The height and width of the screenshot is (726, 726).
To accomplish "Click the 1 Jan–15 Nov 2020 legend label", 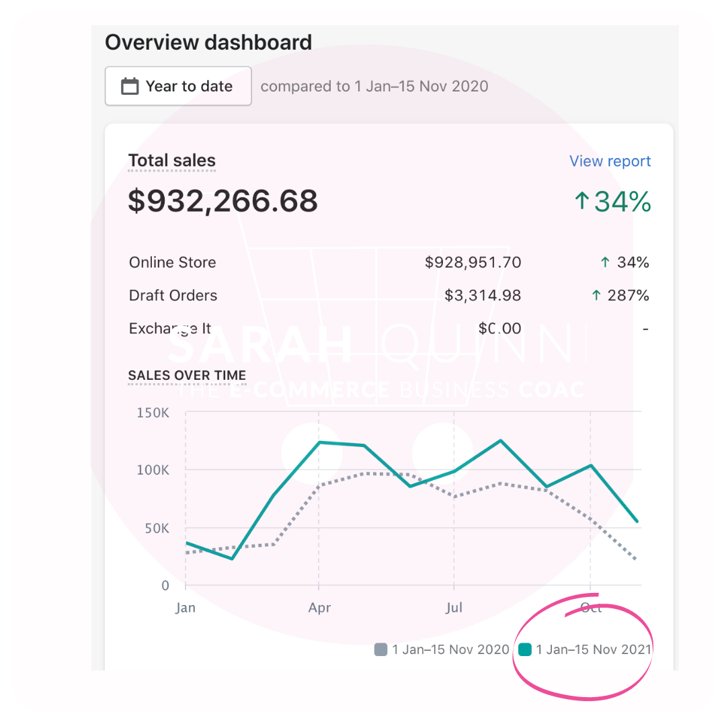I will (450, 649).
